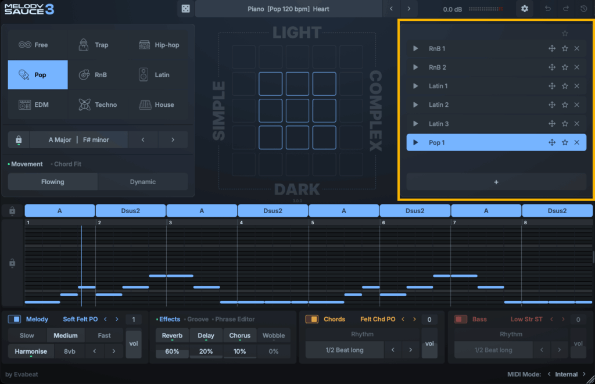Select the Trap style

pyautogui.click(x=98, y=45)
